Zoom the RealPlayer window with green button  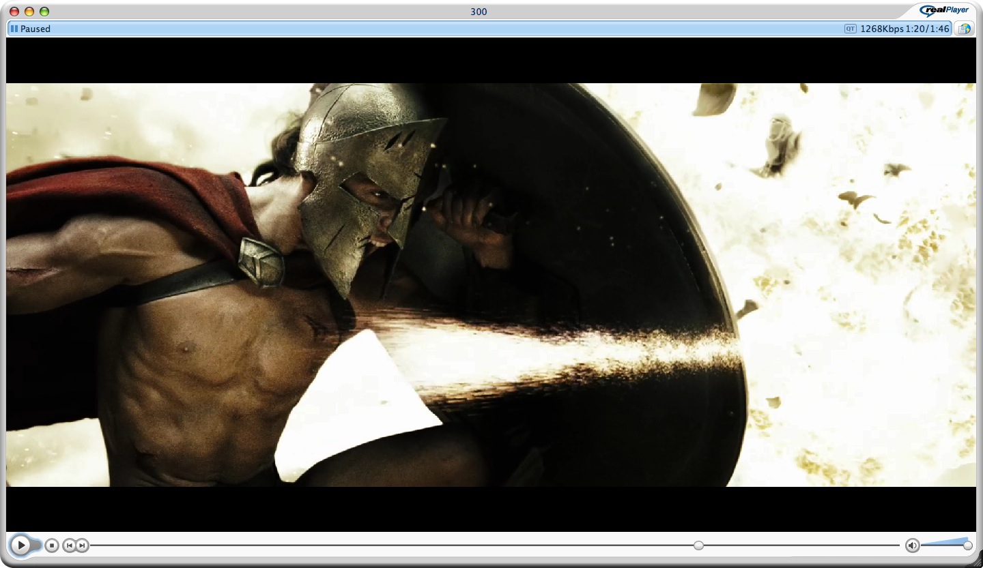pos(44,12)
